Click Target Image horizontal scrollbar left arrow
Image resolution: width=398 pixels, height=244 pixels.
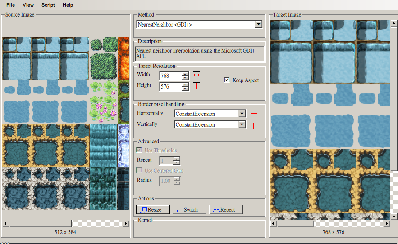(x=273, y=223)
